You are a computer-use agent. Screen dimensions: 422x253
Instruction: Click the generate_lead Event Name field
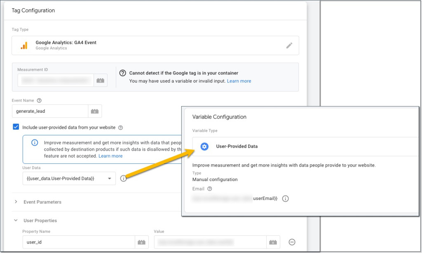point(50,111)
